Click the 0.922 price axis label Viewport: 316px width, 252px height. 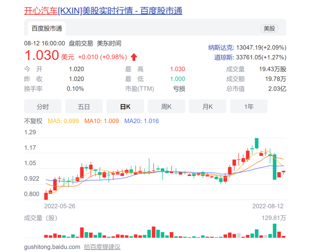pos(32,179)
